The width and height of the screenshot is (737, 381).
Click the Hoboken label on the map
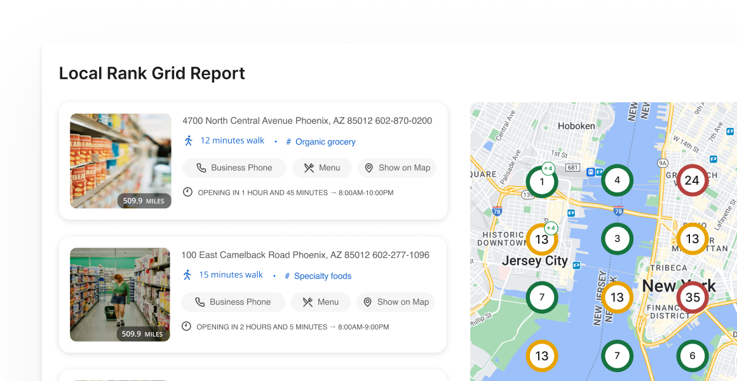(576, 126)
